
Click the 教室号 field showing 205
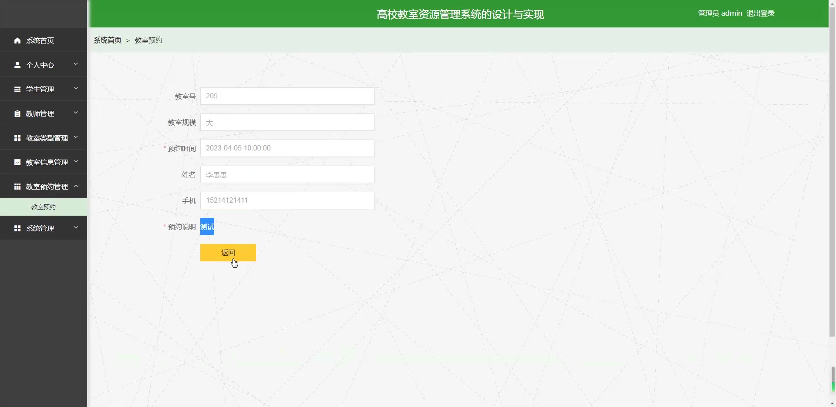pos(287,96)
